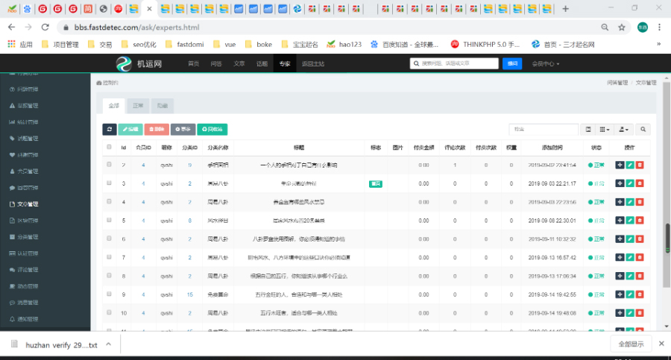
Task: Tick the select-all checkbox in table header
Action: [109, 147]
